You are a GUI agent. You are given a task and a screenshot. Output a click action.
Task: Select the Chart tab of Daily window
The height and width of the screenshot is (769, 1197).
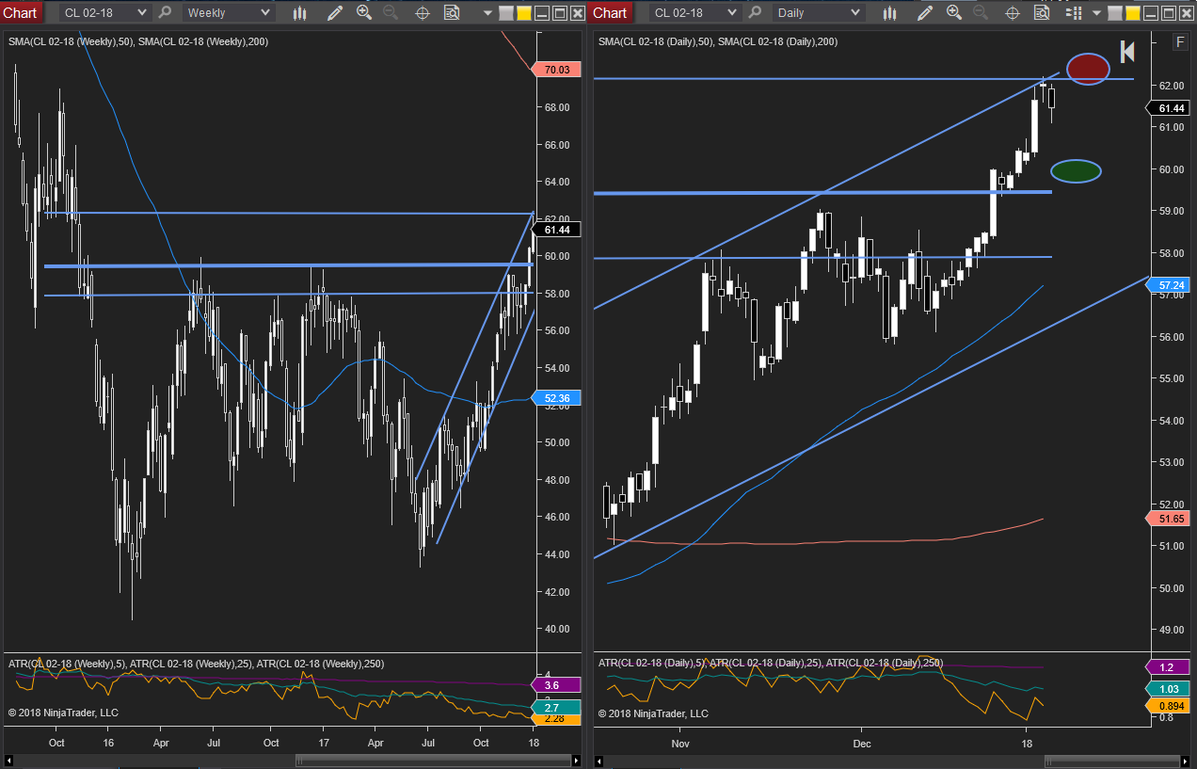[x=610, y=13]
